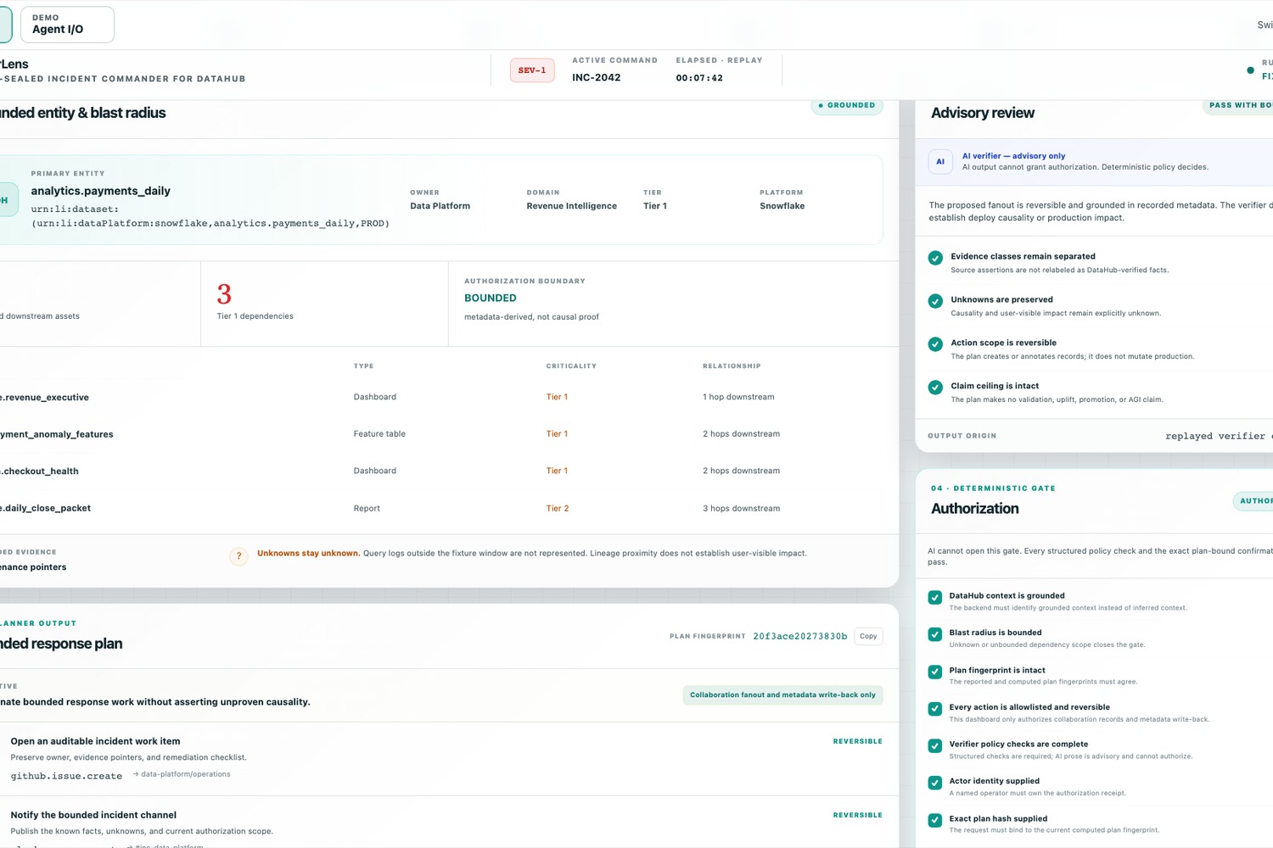1273x848 pixels.
Task: Click REVERSIBLE tag for open incident work item
Action: coord(857,741)
